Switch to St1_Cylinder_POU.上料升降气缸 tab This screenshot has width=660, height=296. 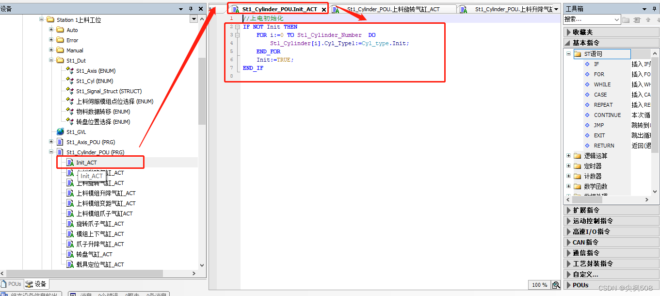click(506, 9)
